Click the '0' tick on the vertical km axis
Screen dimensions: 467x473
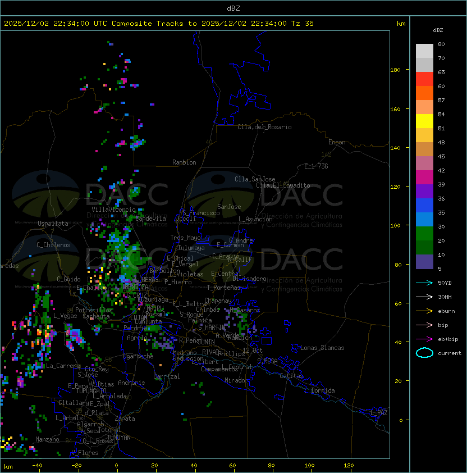click(401, 421)
